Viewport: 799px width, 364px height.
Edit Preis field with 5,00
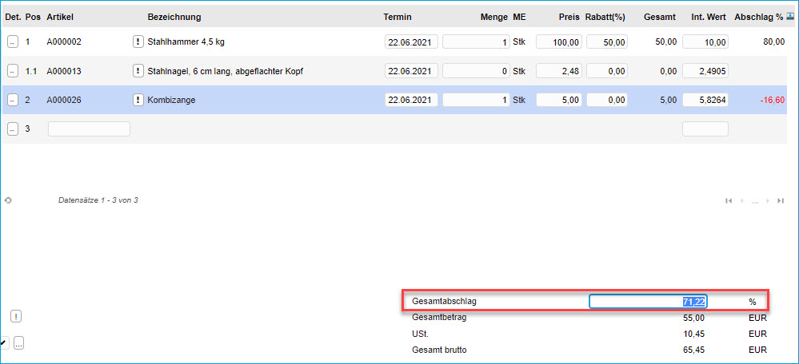pyautogui.click(x=559, y=100)
